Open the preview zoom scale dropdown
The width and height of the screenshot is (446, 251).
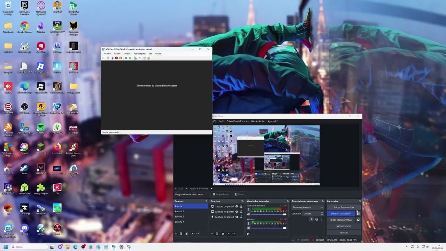(211, 189)
